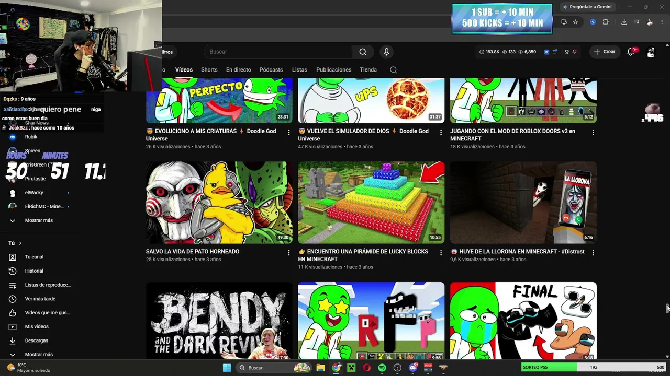Open OBS Studio from taskbar
The height and width of the screenshot is (376, 670).
[x=397, y=368]
